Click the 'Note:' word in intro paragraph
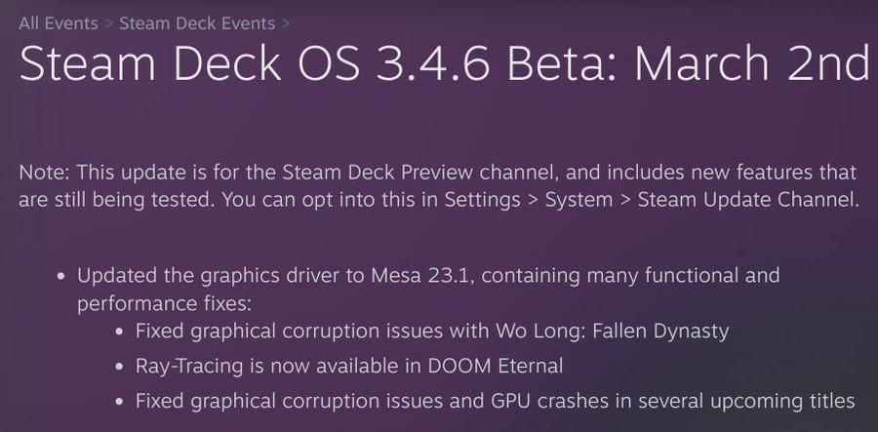This screenshot has height=432, width=878. coord(43,173)
